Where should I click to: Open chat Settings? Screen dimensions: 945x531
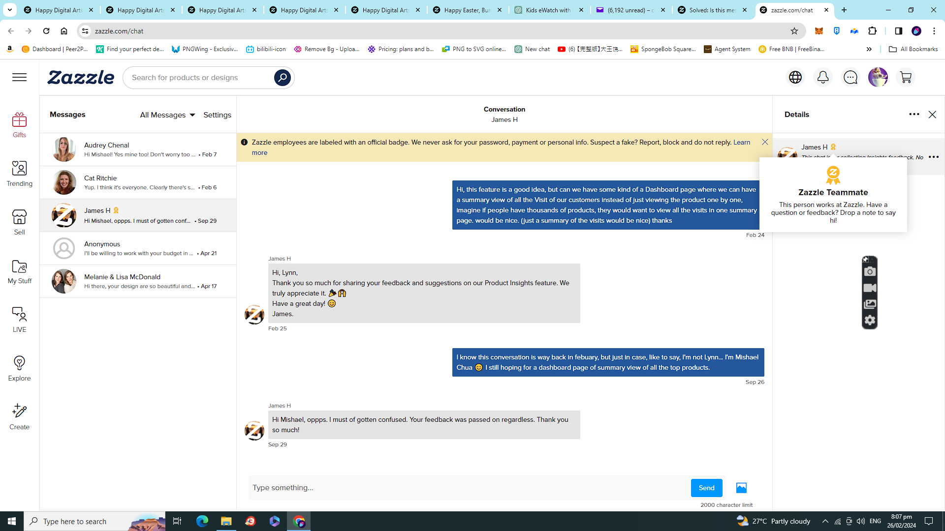[217, 115]
